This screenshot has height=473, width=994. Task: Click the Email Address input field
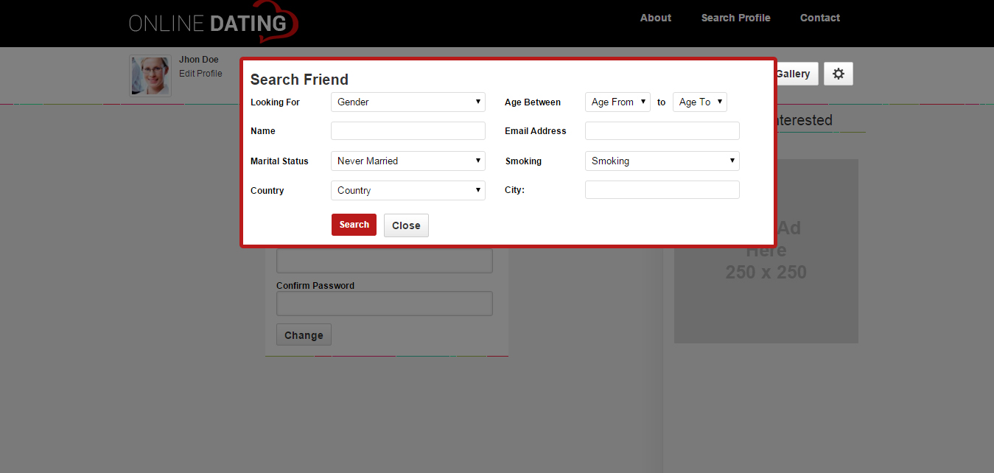(x=662, y=131)
